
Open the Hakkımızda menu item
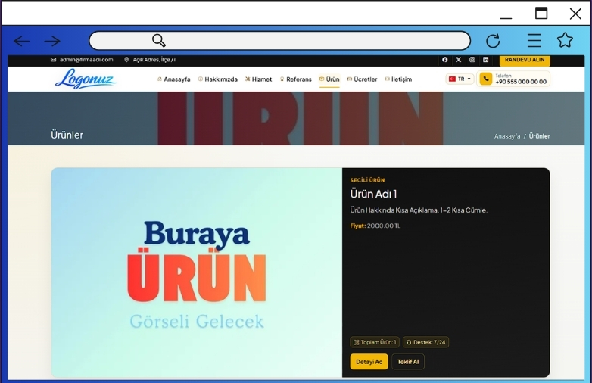[x=218, y=79]
